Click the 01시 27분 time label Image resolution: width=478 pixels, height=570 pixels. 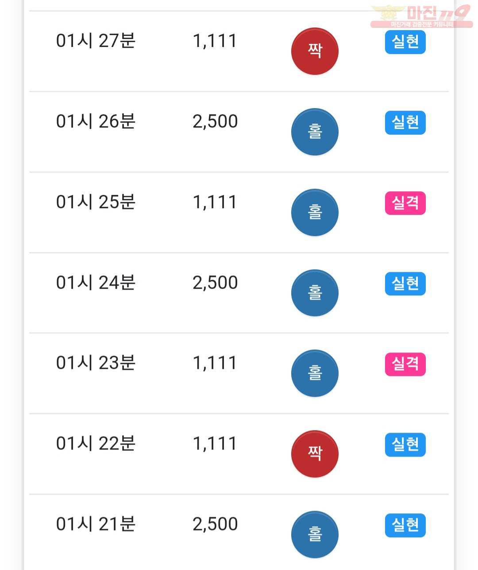click(96, 41)
